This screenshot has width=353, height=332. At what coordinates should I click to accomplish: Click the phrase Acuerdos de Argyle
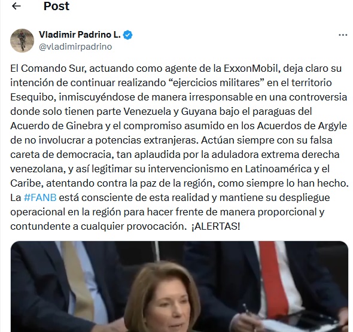click(302, 126)
